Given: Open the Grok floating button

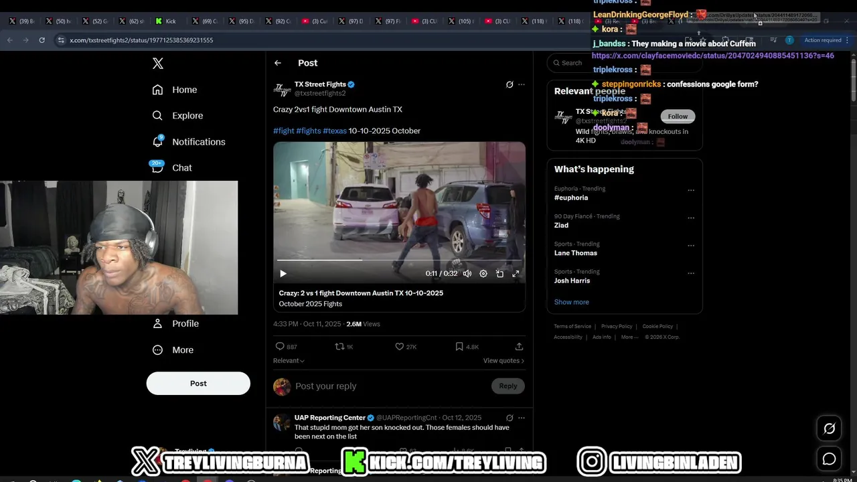Looking at the screenshot, I should click(829, 429).
